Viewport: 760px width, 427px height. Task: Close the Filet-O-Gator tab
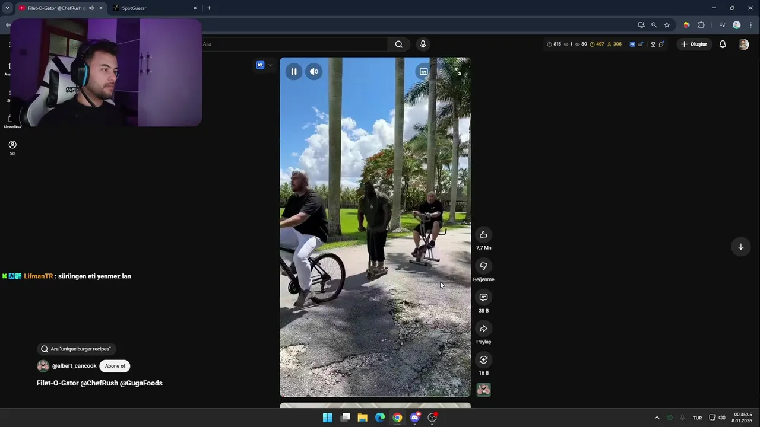coord(101,8)
